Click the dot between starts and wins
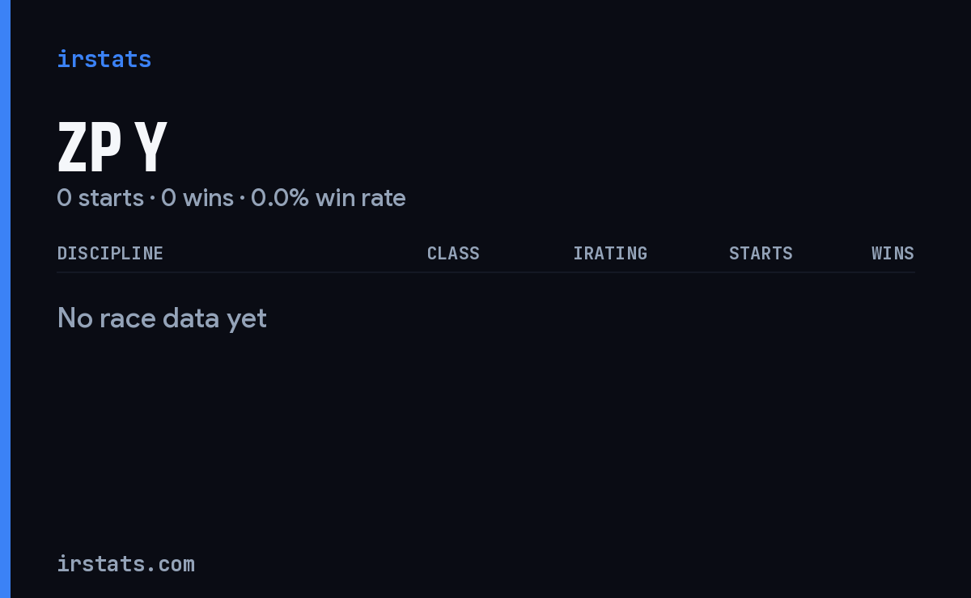This screenshot has height=598, width=971. [152, 199]
